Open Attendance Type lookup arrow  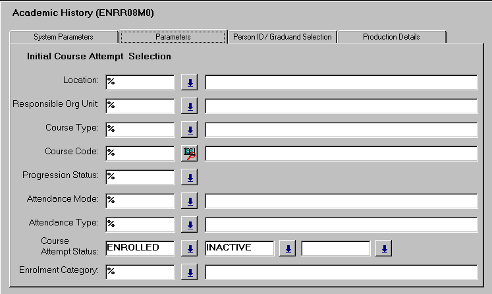click(190, 225)
